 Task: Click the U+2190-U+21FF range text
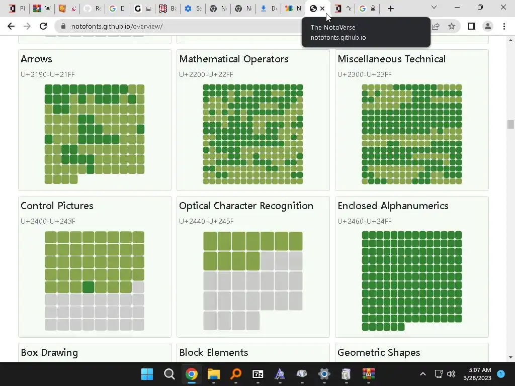click(x=48, y=74)
